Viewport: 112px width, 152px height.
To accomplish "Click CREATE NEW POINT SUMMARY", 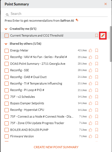I will pyautogui.click(x=56, y=147).
